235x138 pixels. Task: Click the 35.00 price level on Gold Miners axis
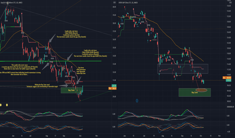tap(114, 48)
